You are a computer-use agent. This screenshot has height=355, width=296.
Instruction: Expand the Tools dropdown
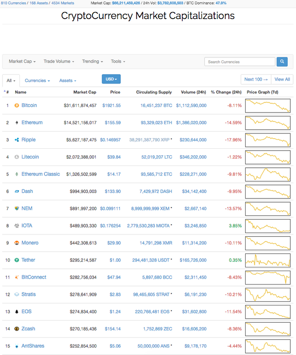click(x=118, y=61)
